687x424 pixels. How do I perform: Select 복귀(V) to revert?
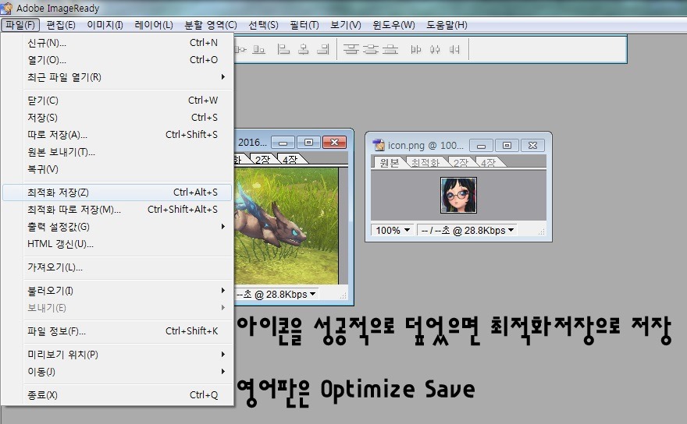[117, 169]
